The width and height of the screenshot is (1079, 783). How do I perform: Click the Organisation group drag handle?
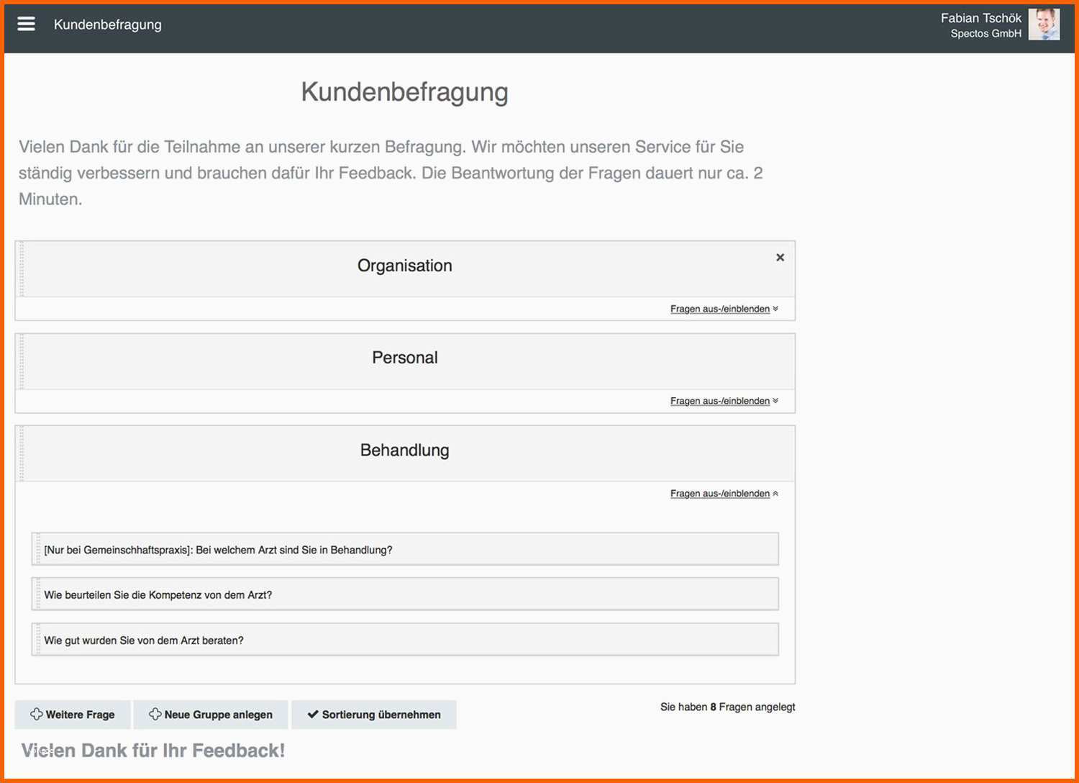click(x=22, y=268)
